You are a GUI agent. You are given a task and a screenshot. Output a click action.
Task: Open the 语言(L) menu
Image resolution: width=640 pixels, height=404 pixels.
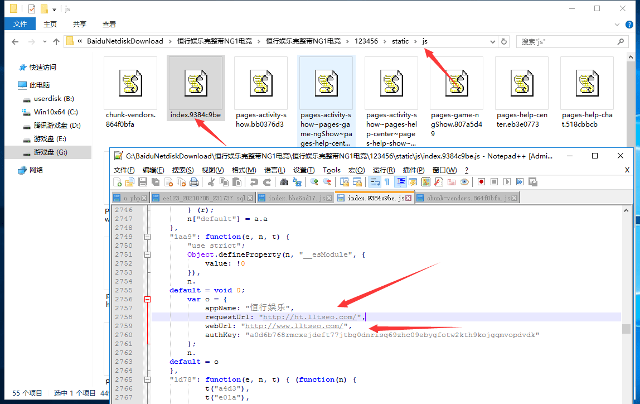coord(274,170)
